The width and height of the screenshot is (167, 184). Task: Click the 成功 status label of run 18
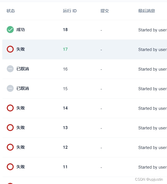pyautogui.click(x=20, y=30)
